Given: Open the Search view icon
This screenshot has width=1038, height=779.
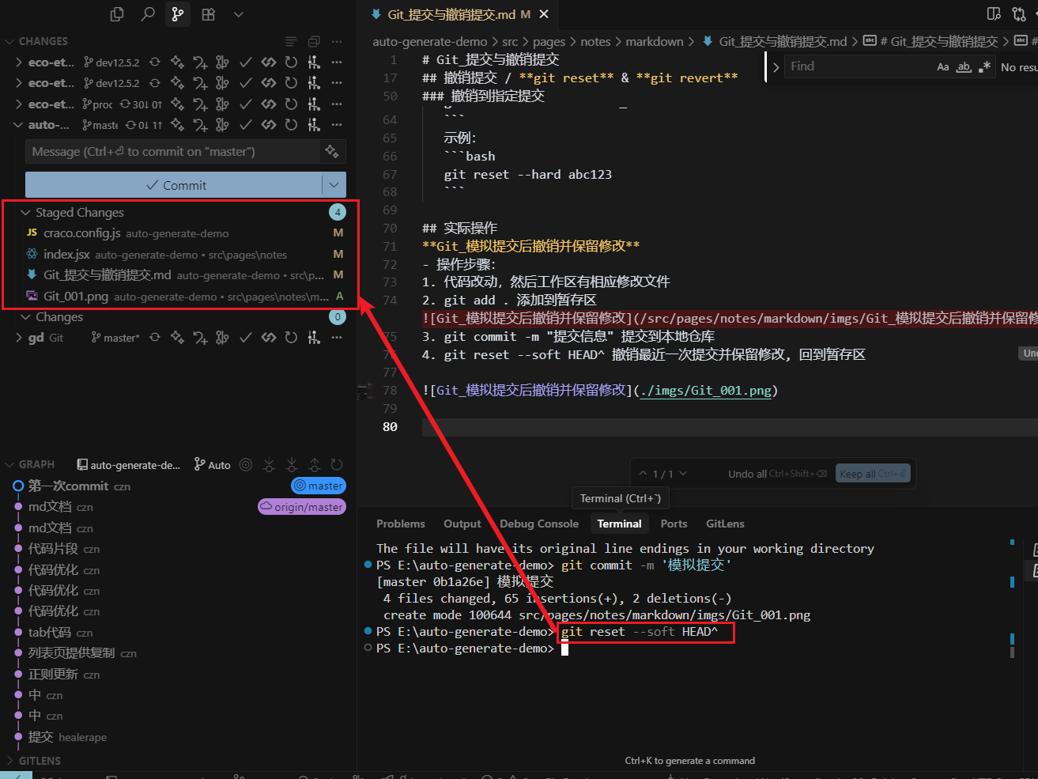Looking at the screenshot, I should tap(148, 14).
